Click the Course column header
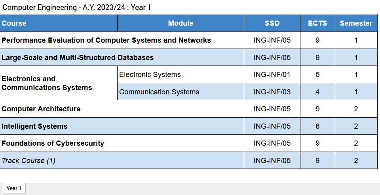The height and width of the screenshot is (195, 380). click(14, 23)
